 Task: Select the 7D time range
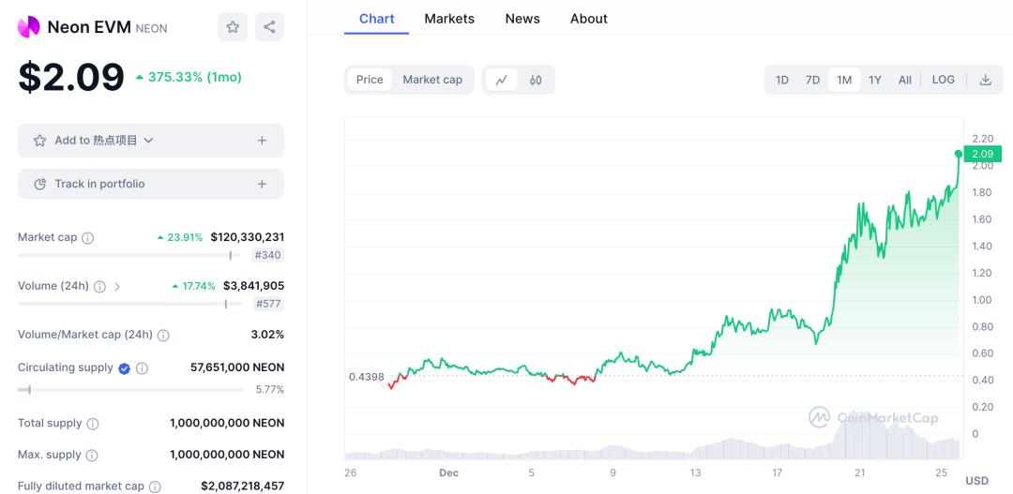tap(812, 80)
